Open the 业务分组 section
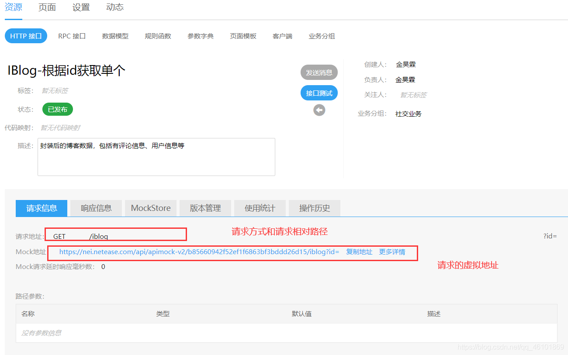This screenshot has height=355, width=568. [321, 36]
